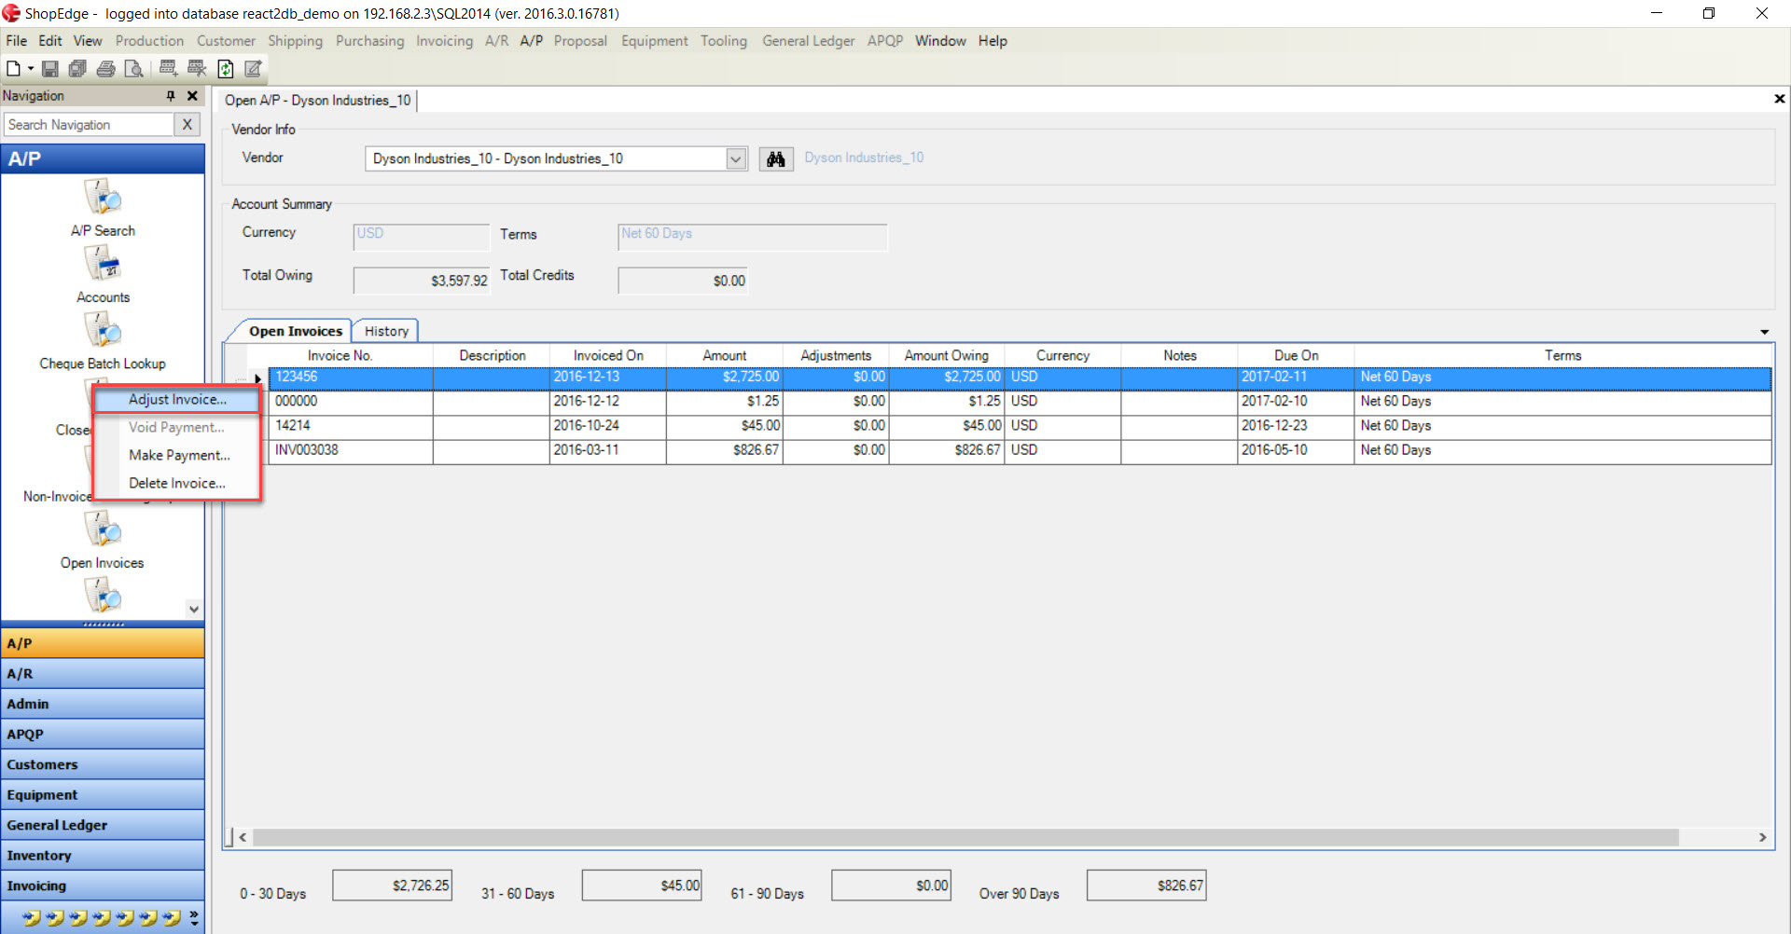Click the Print Preview toolbar icon
This screenshot has width=1791, height=934.
coord(133,68)
